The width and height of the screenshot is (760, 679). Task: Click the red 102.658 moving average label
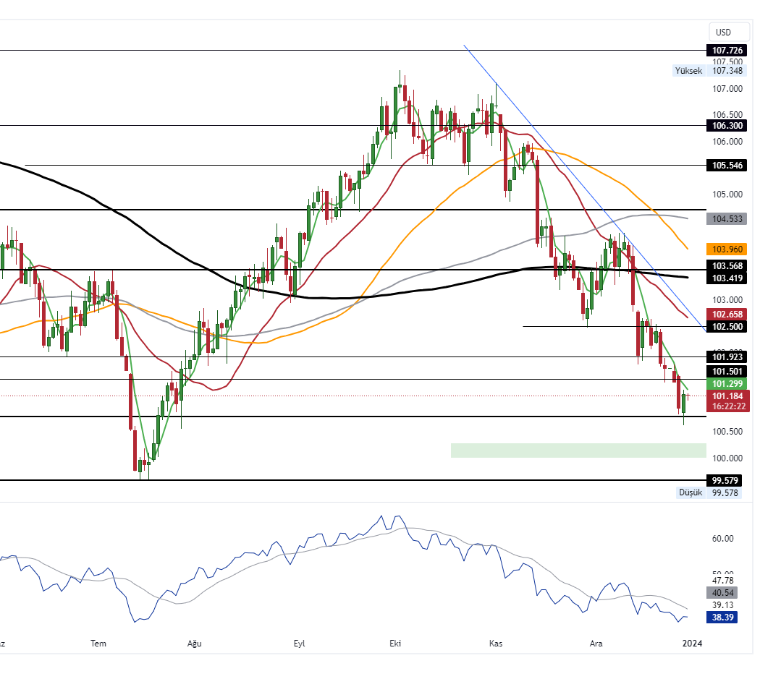(x=726, y=314)
